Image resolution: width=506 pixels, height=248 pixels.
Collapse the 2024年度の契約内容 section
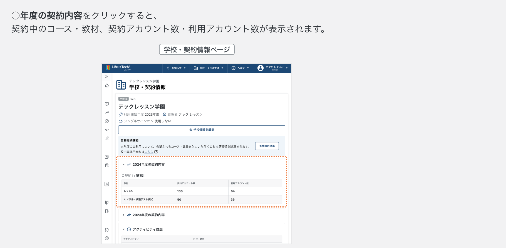point(124,165)
